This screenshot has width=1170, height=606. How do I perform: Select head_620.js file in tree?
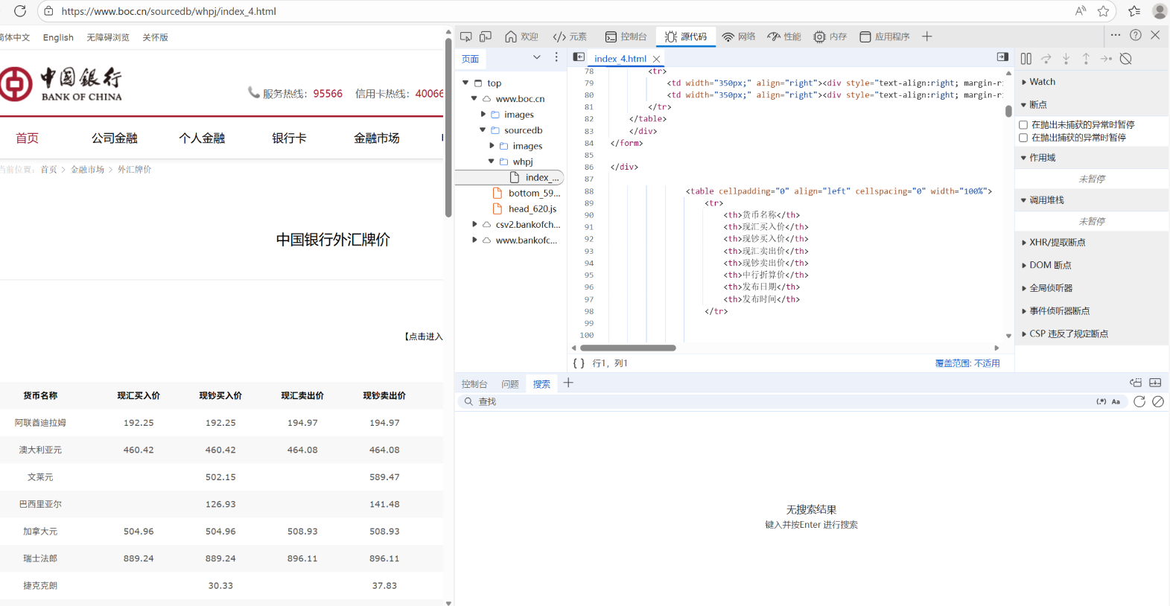(x=532, y=209)
